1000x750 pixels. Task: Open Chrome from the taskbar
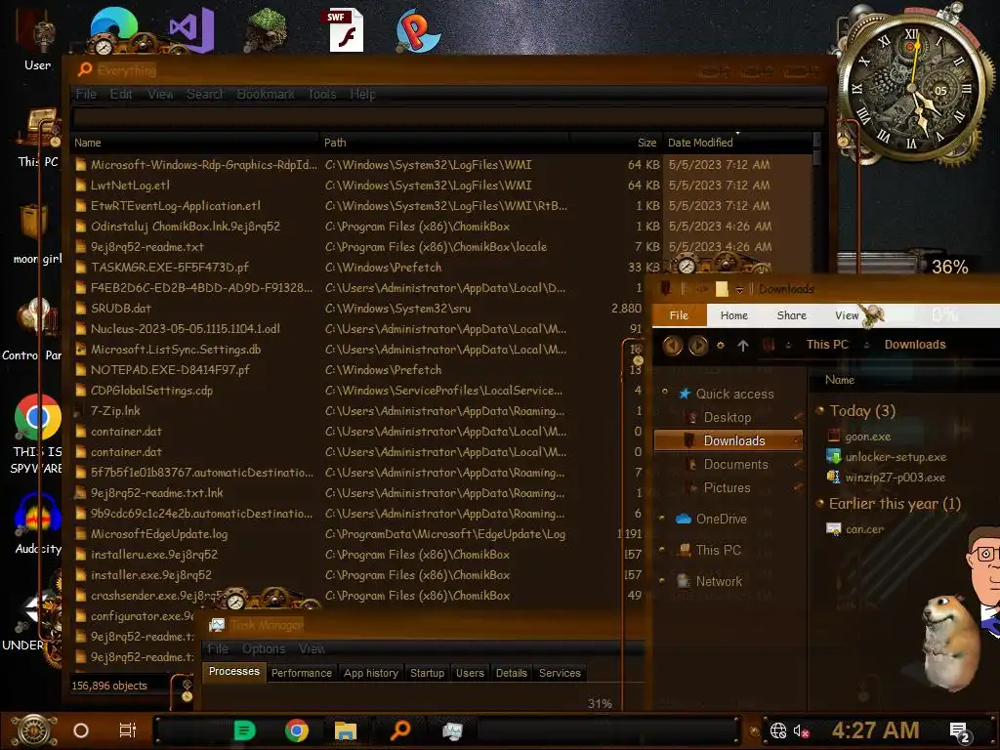pyautogui.click(x=297, y=730)
